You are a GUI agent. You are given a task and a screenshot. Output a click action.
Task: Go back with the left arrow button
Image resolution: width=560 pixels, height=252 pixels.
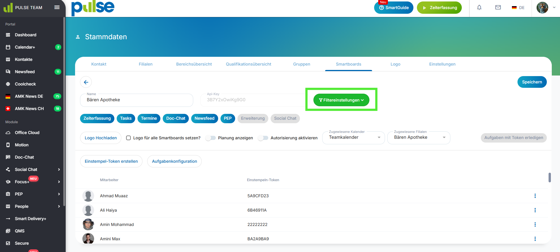(86, 82)
